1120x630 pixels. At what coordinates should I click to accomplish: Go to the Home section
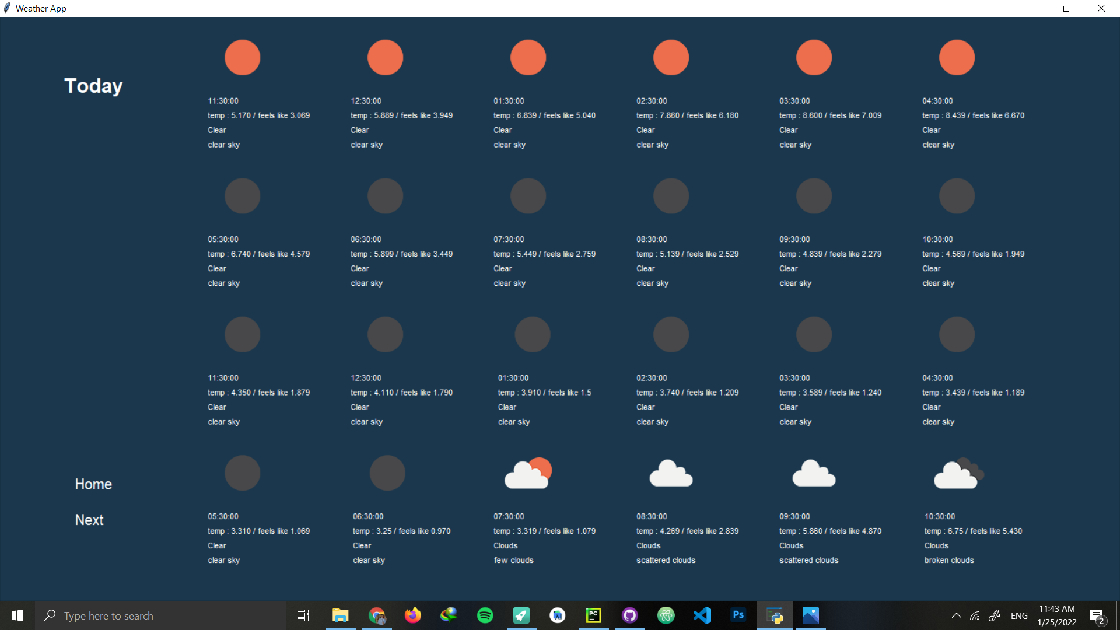tap(93, 484)
